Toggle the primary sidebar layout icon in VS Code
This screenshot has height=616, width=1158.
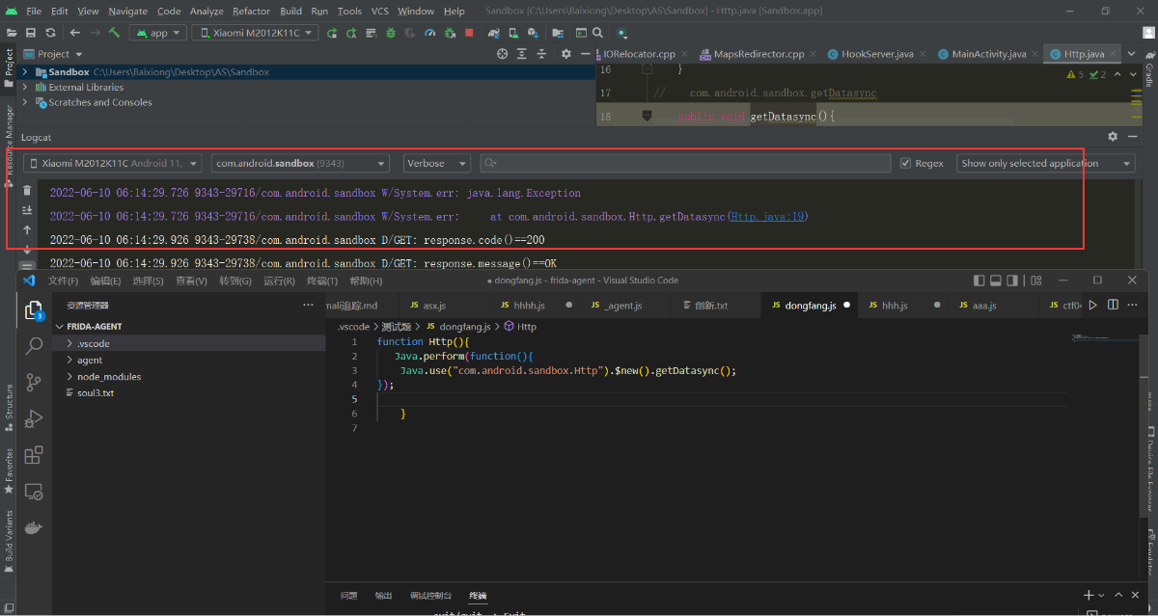pyautogui.click(x=979, y=281)
